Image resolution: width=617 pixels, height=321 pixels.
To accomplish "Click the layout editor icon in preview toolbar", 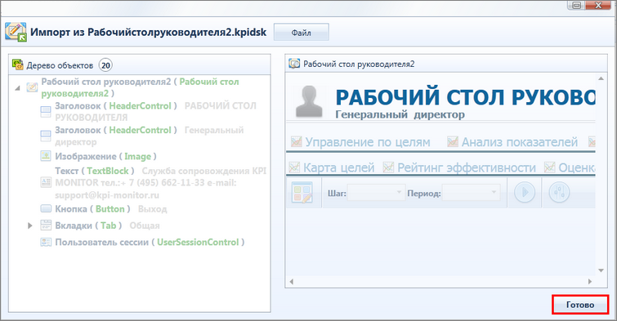I will click(302, 193).
